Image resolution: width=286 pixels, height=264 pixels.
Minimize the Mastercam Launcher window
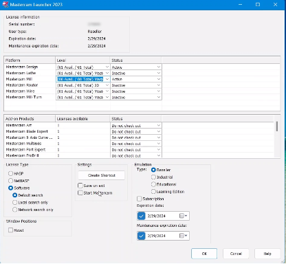coord(240,5)
